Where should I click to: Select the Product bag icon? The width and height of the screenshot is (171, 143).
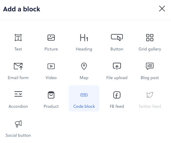[x=51, y=95]
